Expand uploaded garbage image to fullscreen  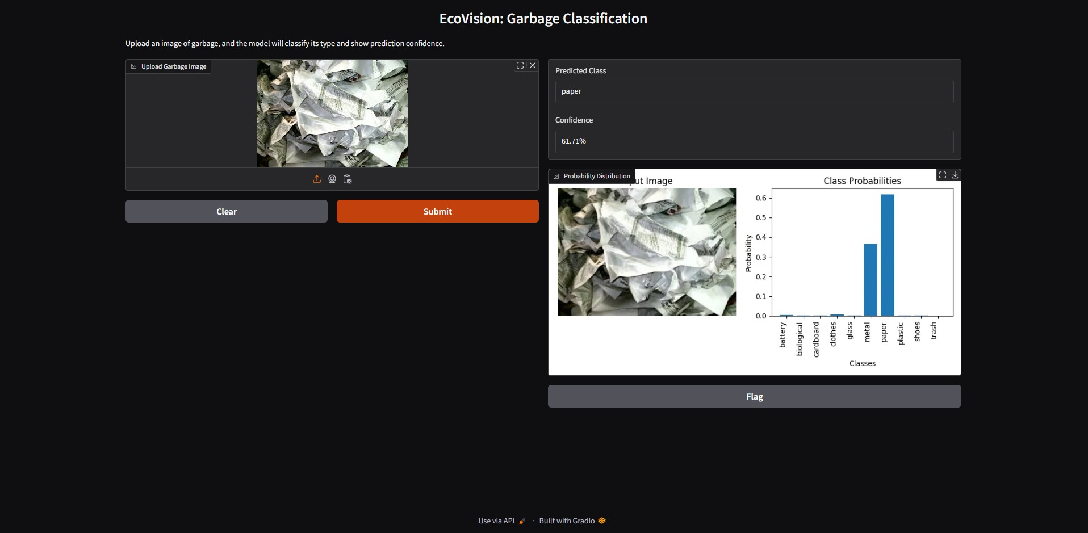(520, 65)
